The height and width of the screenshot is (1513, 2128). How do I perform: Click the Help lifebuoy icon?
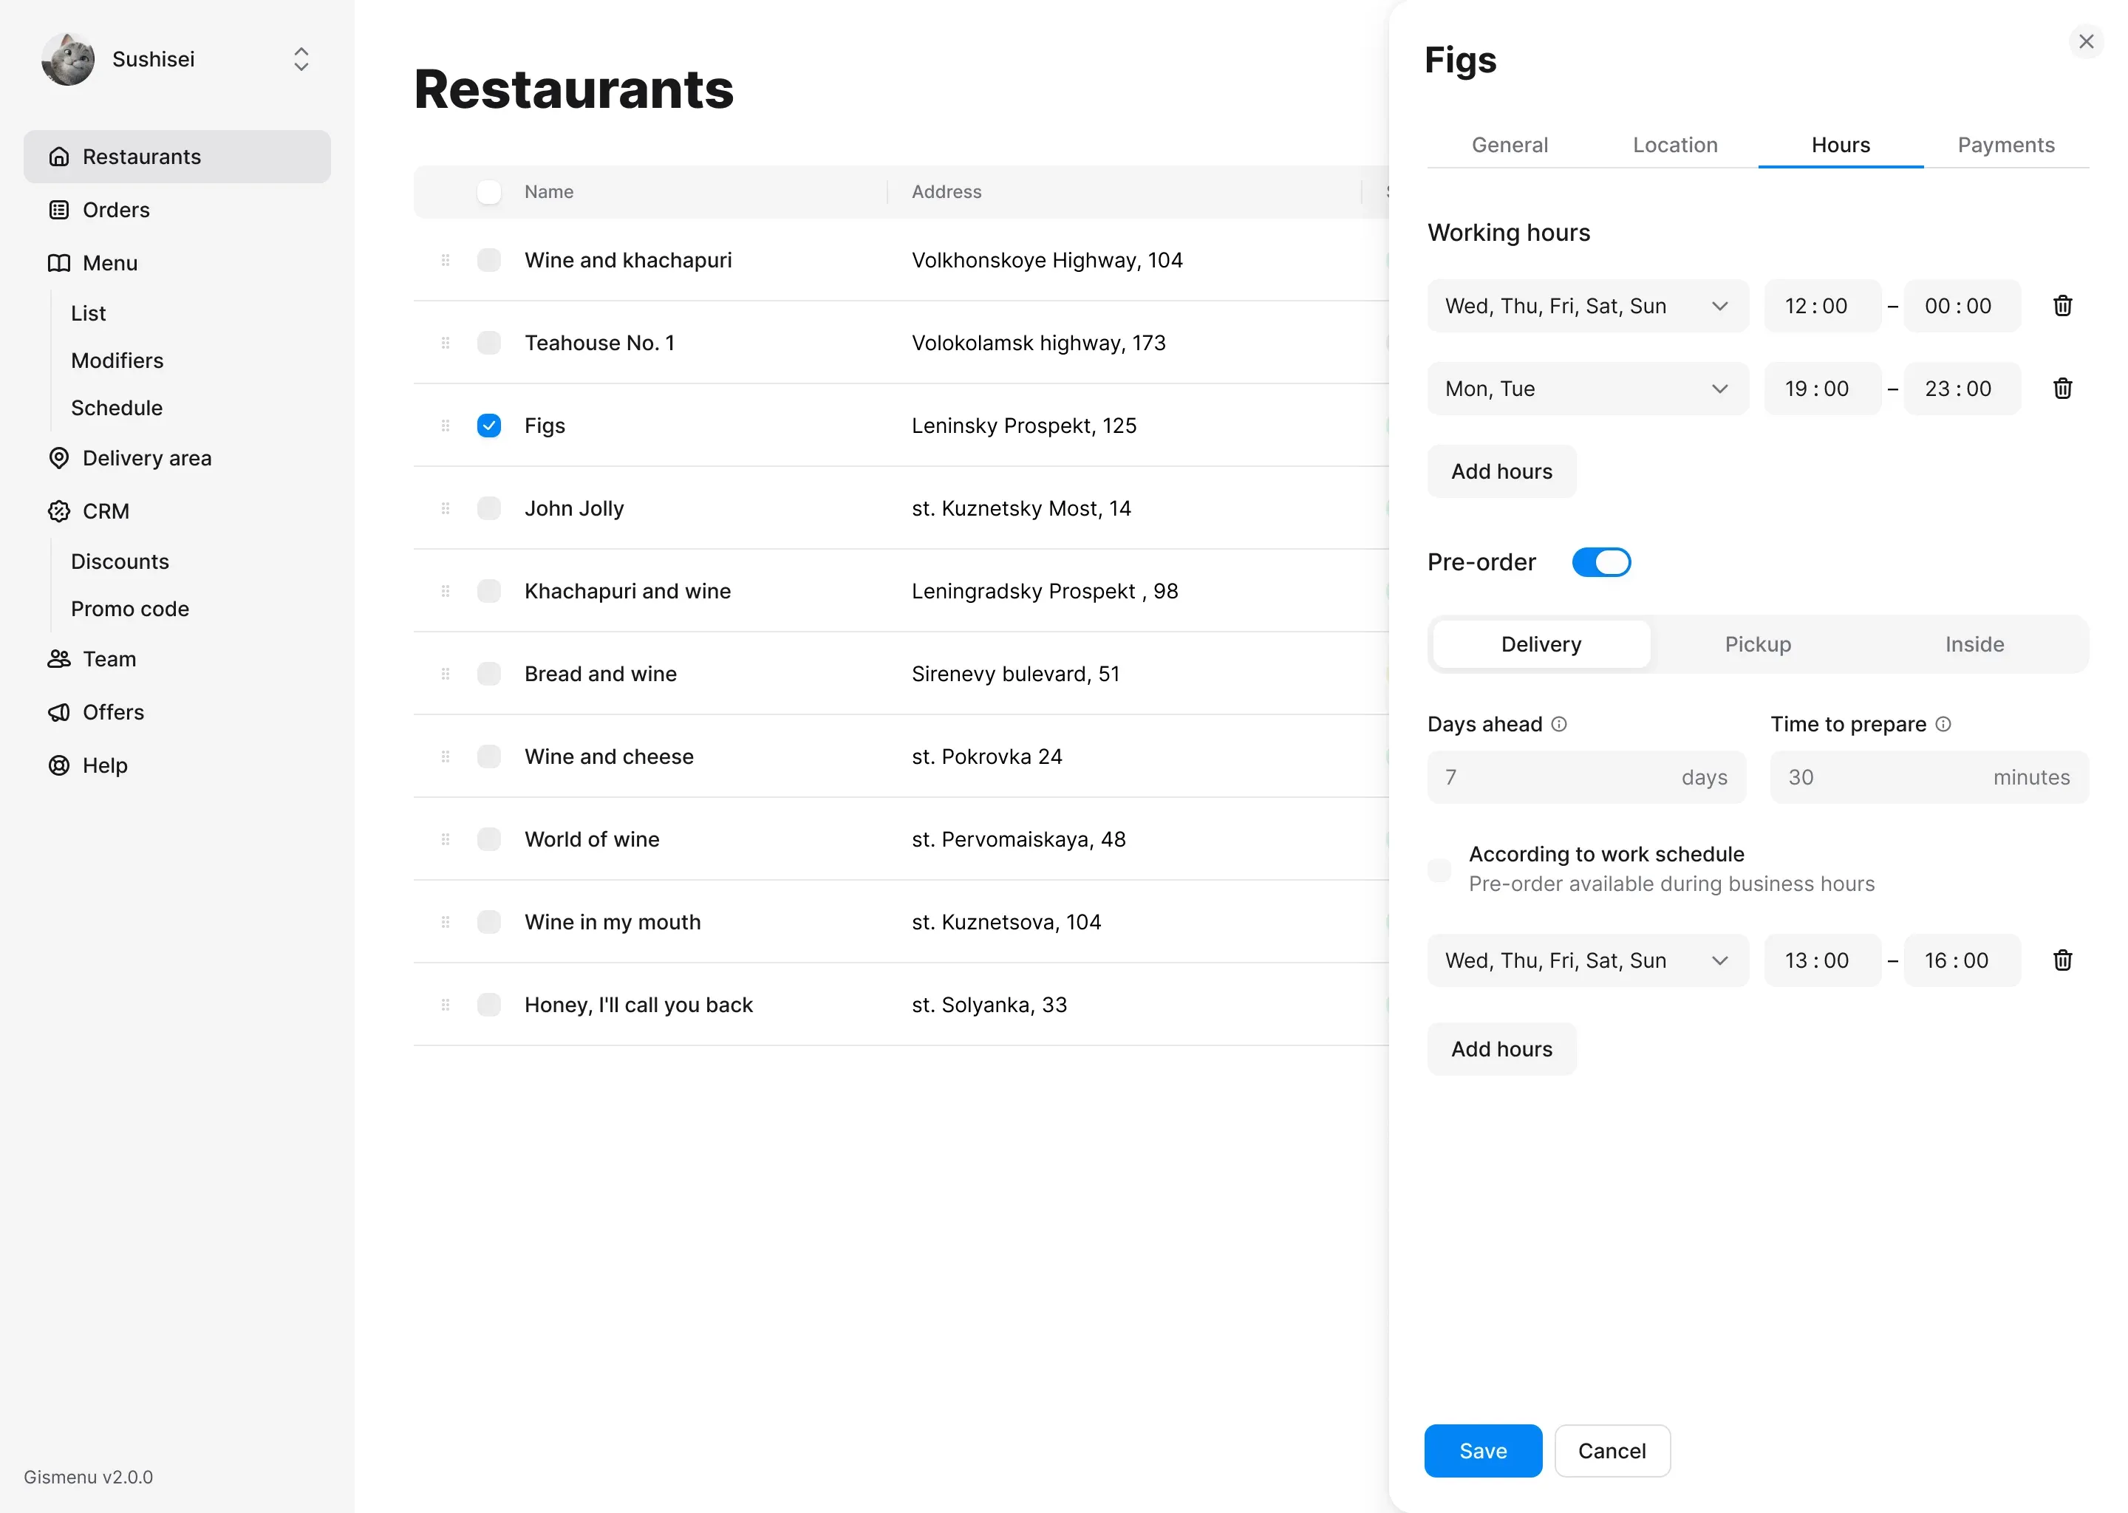click(58, 765)
